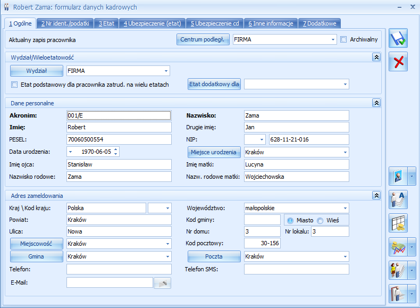Image resolution: width=420 pixels, height=308 pixels.
Task: Click the Nazwisko field containing Zama
Action: point(297,115)
